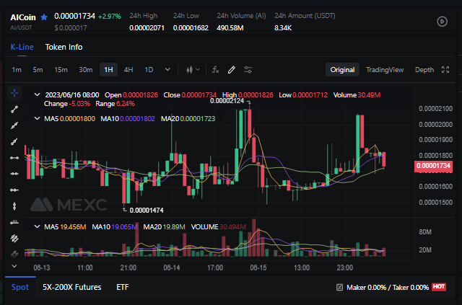Select the horizontal ray drawing tool
The image size is (462, 305).
(x=14, y=190)
